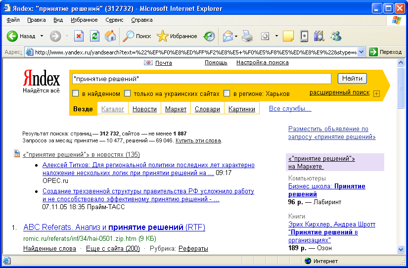Image resolution: width=408 pixels, height=268 pixels.
Task: Open the 'Все службы...' link
Action: pos(290,108)
